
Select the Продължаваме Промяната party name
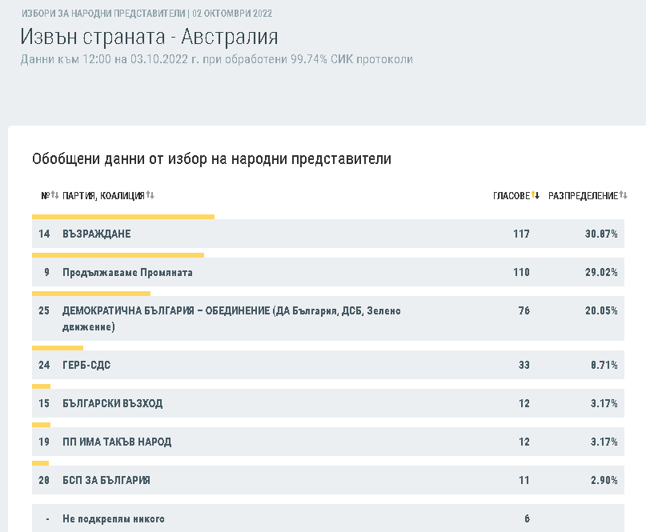127,272
